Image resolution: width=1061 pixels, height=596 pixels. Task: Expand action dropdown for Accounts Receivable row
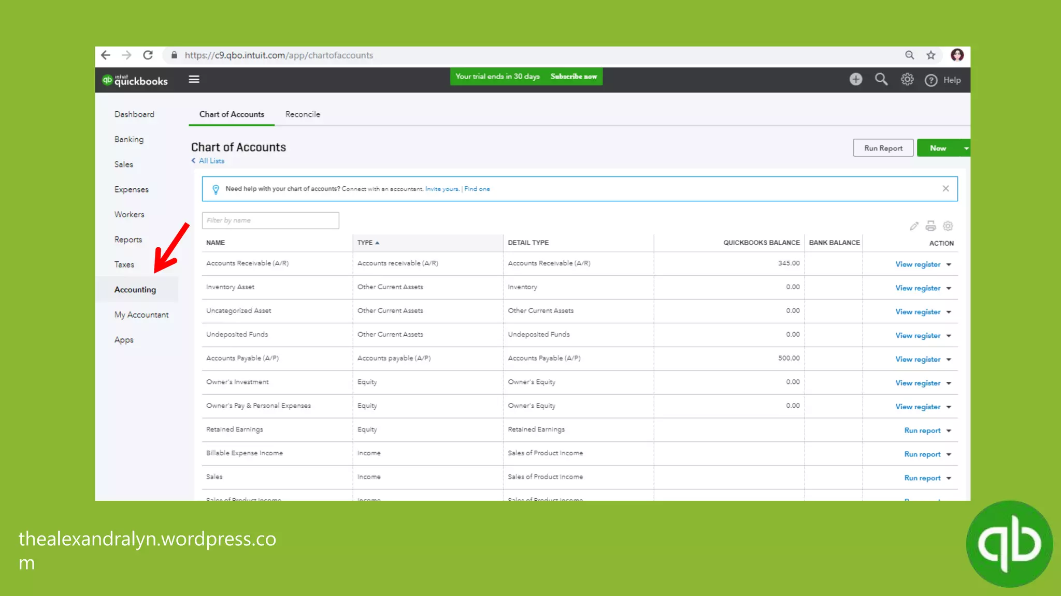pos(949,264)
